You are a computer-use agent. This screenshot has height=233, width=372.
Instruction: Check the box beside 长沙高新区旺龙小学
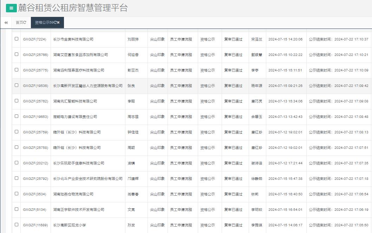17,225
